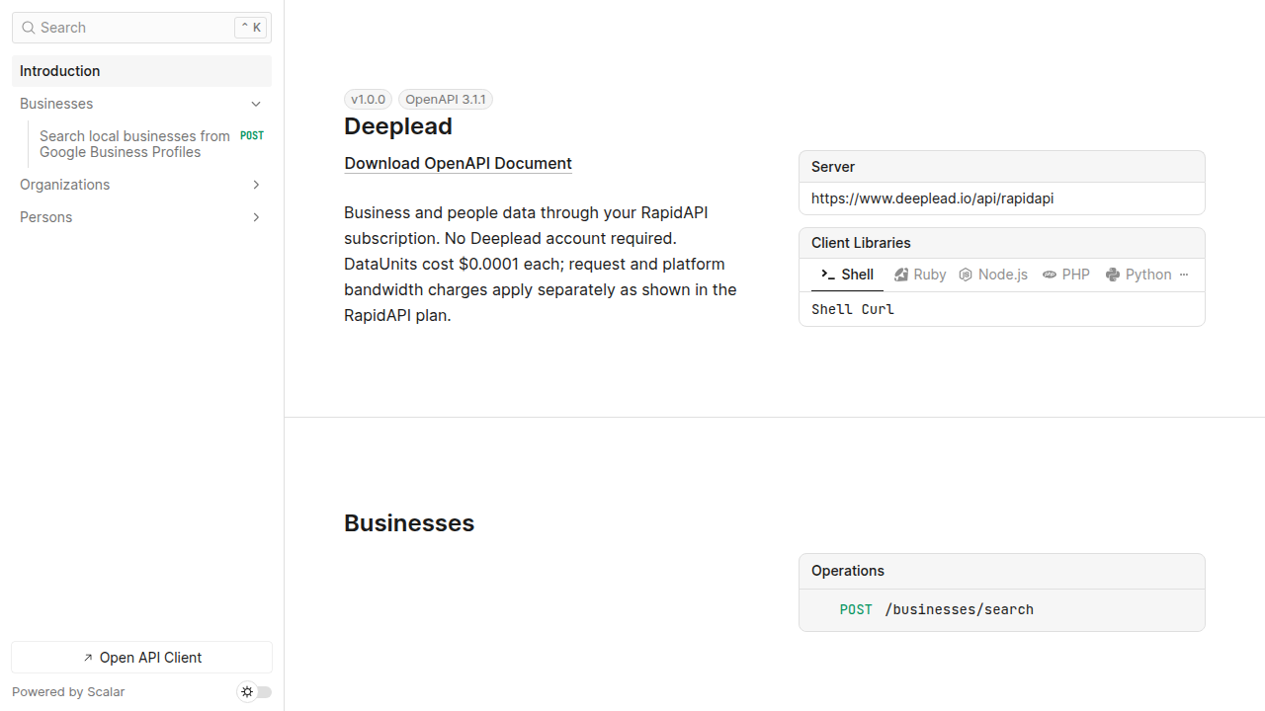Click the Server panel header
Screen dimensions: 1265x711
pos(1002,167)
